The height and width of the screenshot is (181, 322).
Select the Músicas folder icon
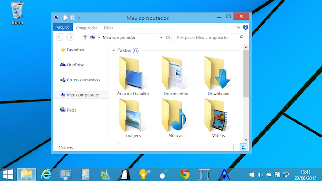click(x=175, y=115)
